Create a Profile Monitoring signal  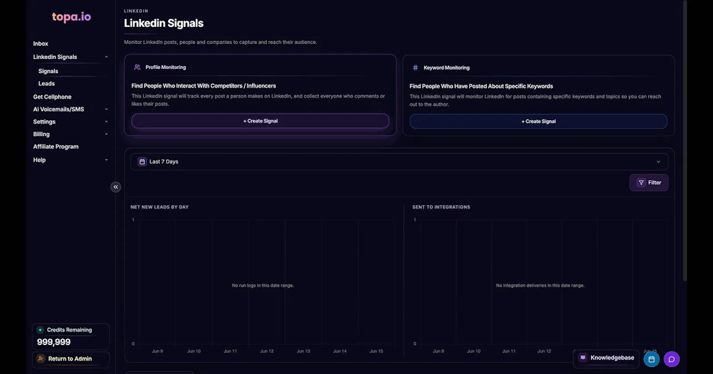260,121
